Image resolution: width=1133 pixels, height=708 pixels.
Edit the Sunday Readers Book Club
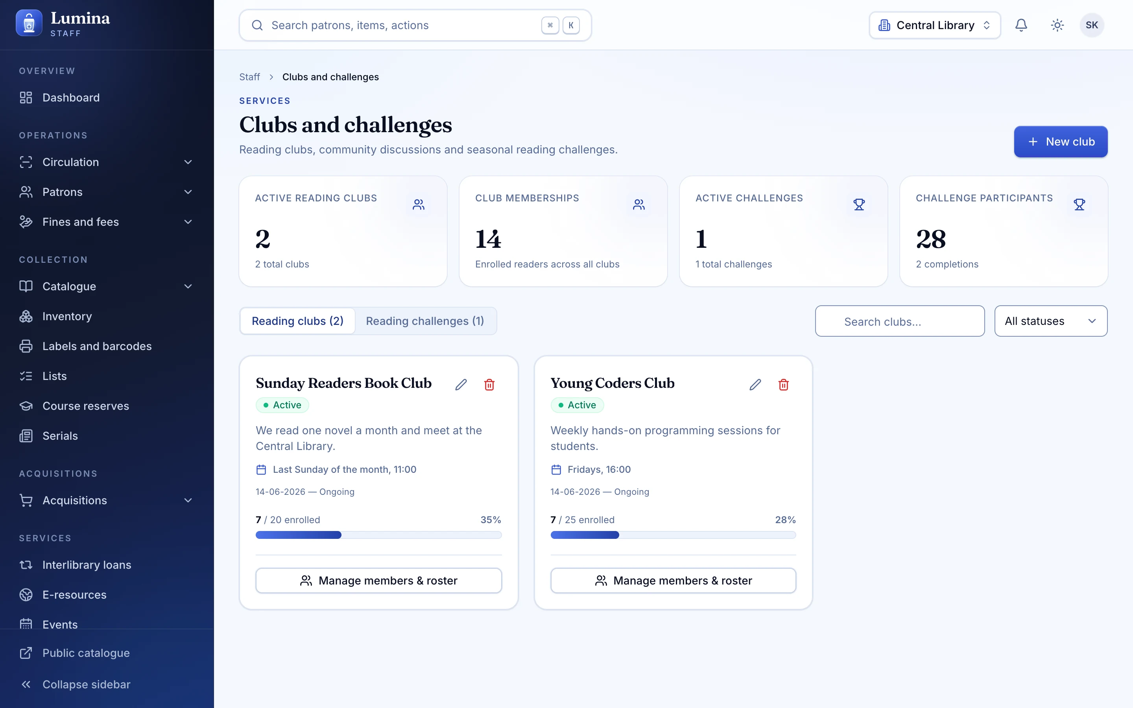(461, 384)
